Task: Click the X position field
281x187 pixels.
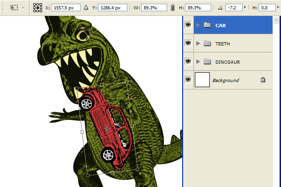Action: [x=66, y=7]
